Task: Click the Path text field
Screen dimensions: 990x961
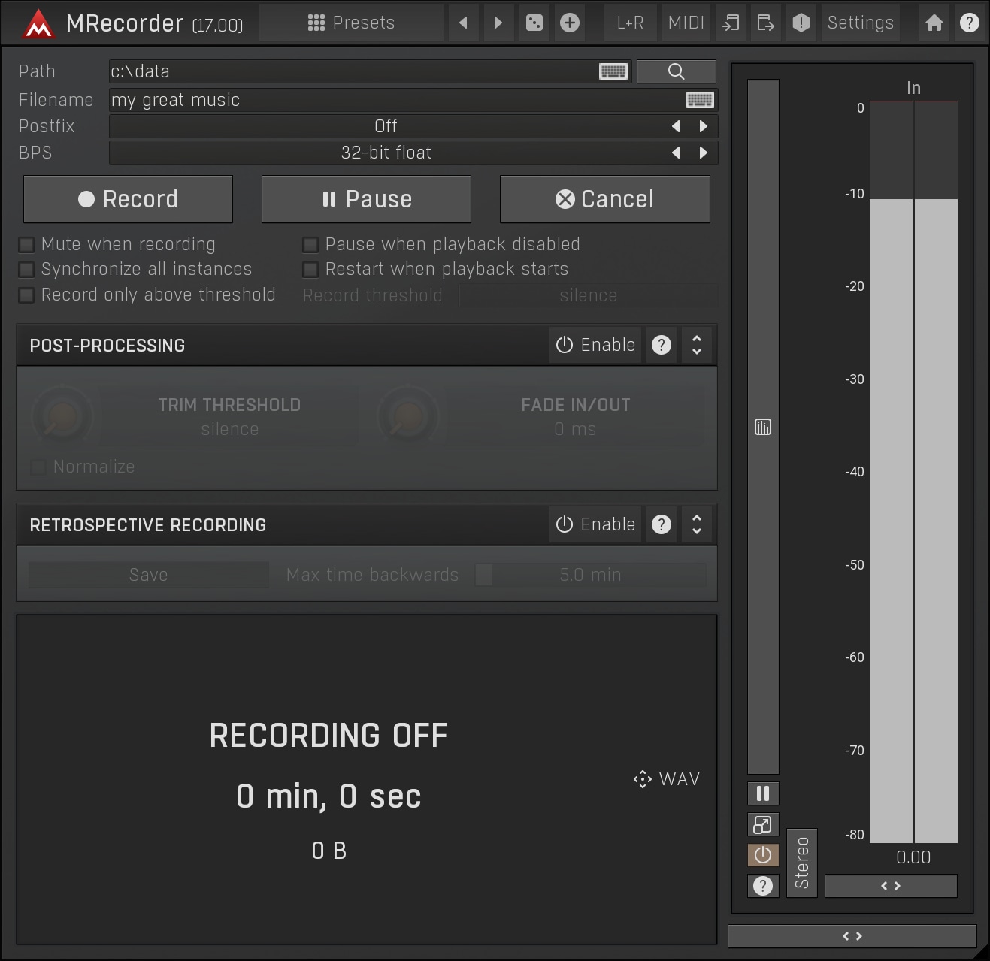Action: coord(352,71)
